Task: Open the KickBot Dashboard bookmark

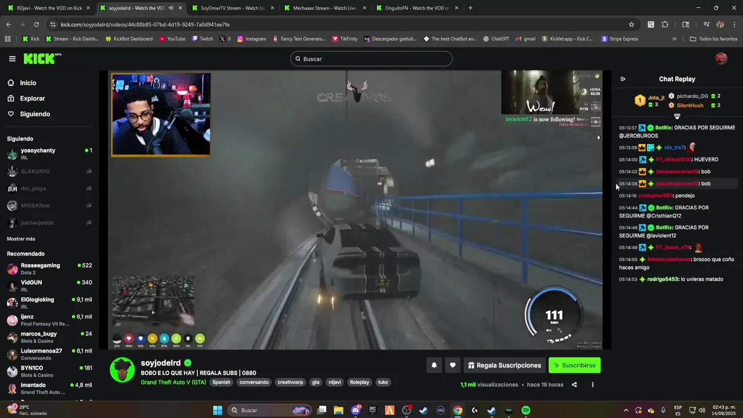Action: click(129, 39)
